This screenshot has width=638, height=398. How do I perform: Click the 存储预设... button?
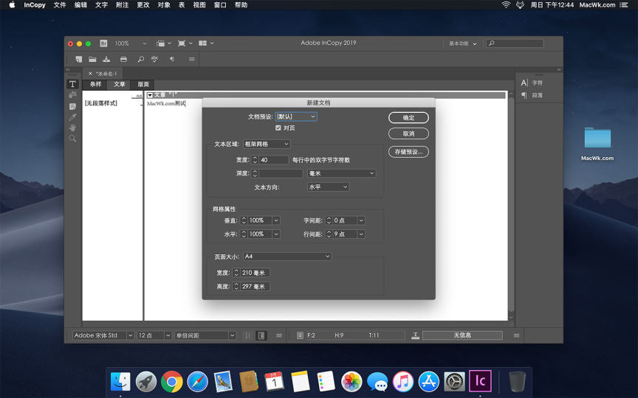tap(408, 152)
